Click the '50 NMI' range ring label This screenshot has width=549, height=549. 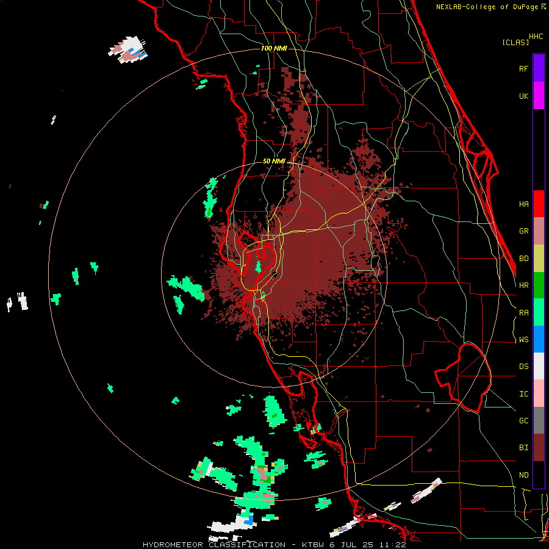click(274, 161)
